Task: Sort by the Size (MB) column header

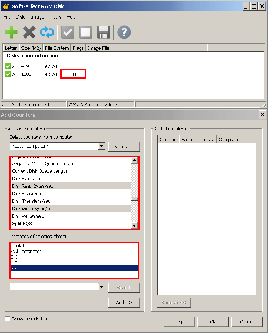Action: pos(31,48)
